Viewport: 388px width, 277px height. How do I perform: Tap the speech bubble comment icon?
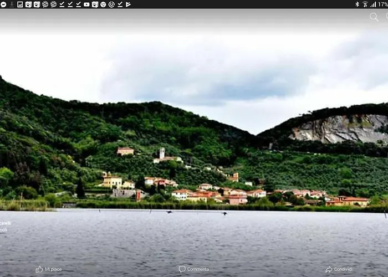pyautogui.click(x=182, y=269)
